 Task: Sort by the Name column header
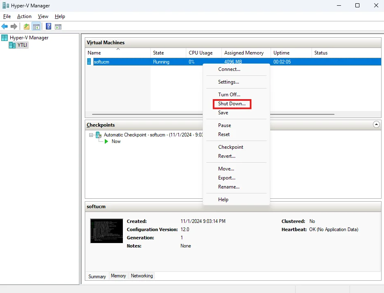coord(118,53)
